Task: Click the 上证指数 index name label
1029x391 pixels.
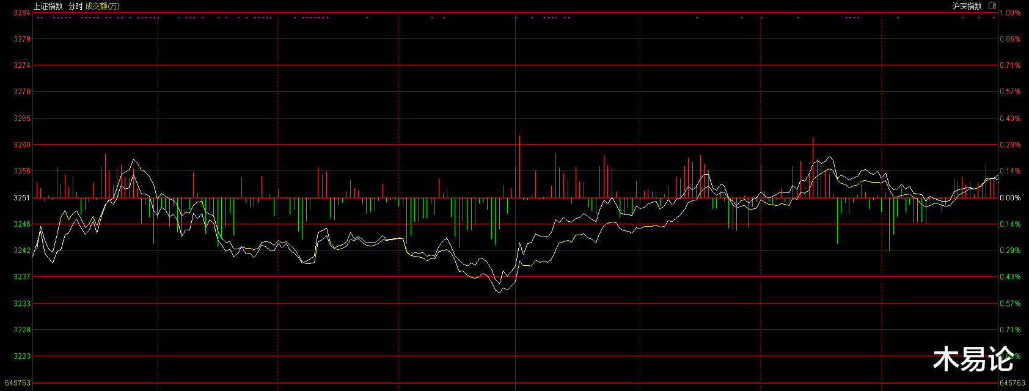Action: (x=48, y=6)
